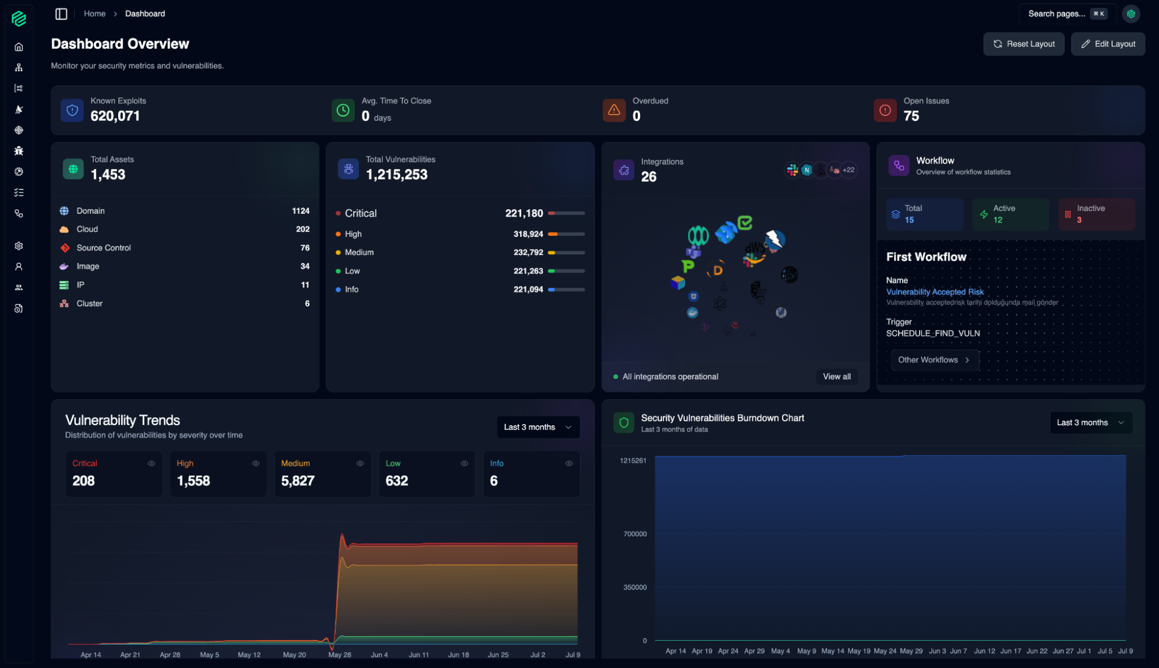Image resolution: width=1159 pixels, height=668 pixels.
Task: Toggle Info severity eye icon
Action: [x=569, y=463]
